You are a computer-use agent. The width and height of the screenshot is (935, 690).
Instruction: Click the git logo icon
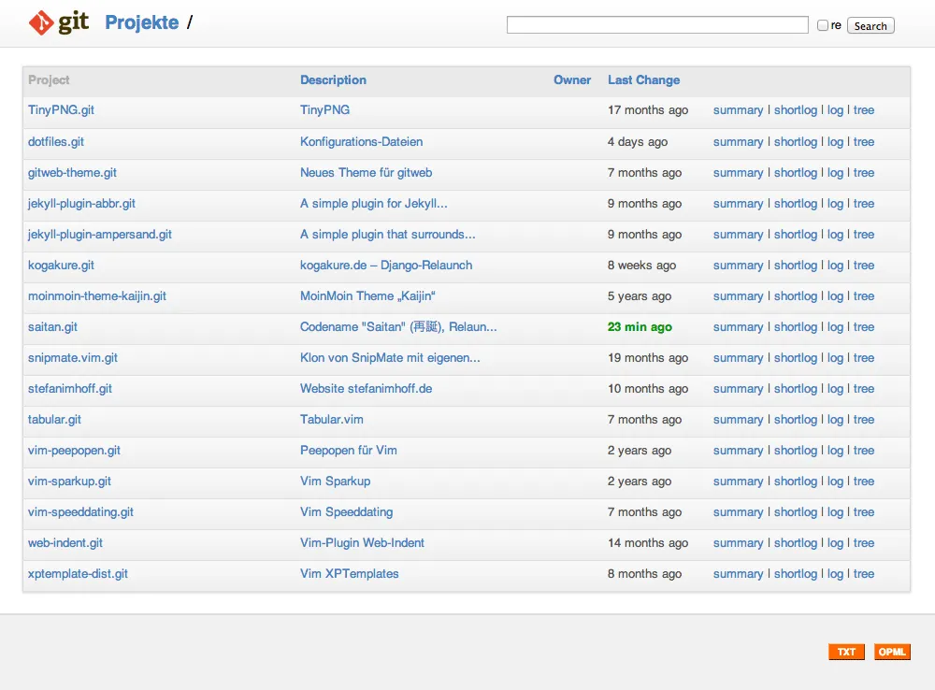point(39,22)
